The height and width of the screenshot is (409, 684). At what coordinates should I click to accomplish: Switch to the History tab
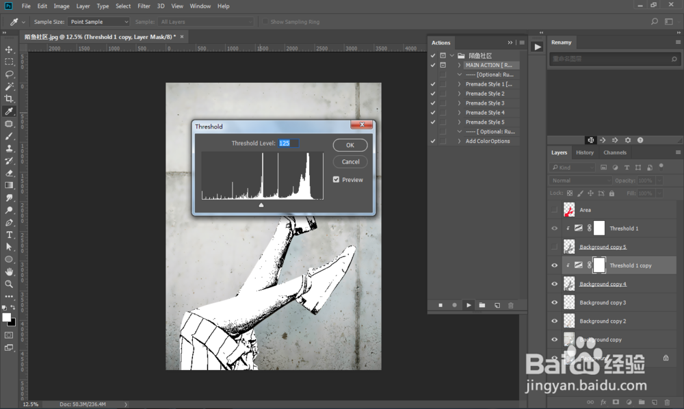(585, 153)
